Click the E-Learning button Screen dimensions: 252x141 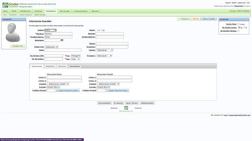click(x=118, y=103)
